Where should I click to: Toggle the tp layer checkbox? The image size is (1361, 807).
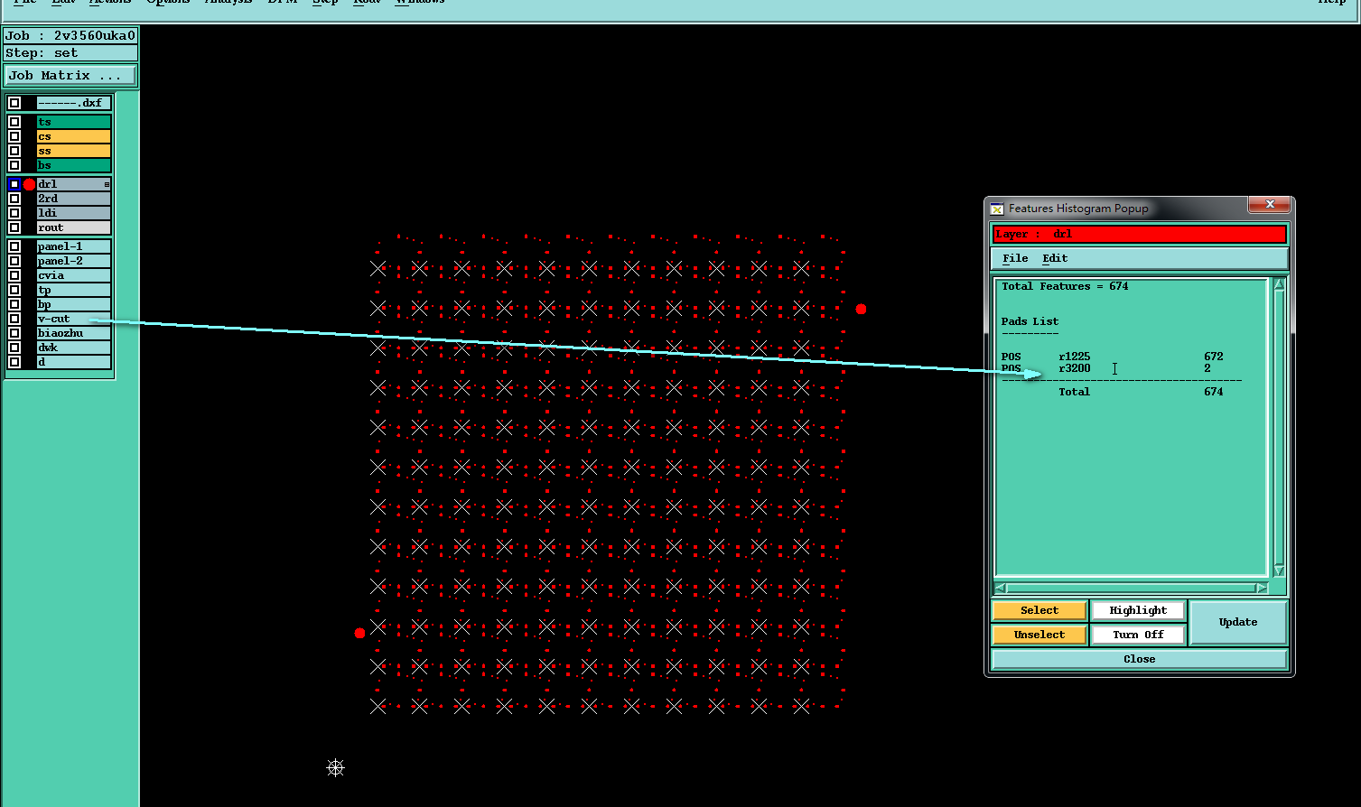[14, 290]
